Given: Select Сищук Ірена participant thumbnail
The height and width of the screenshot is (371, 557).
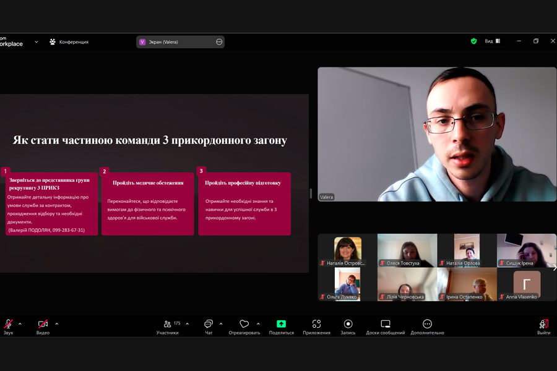Looking at the screenshot, I should [x=527, y=250].
